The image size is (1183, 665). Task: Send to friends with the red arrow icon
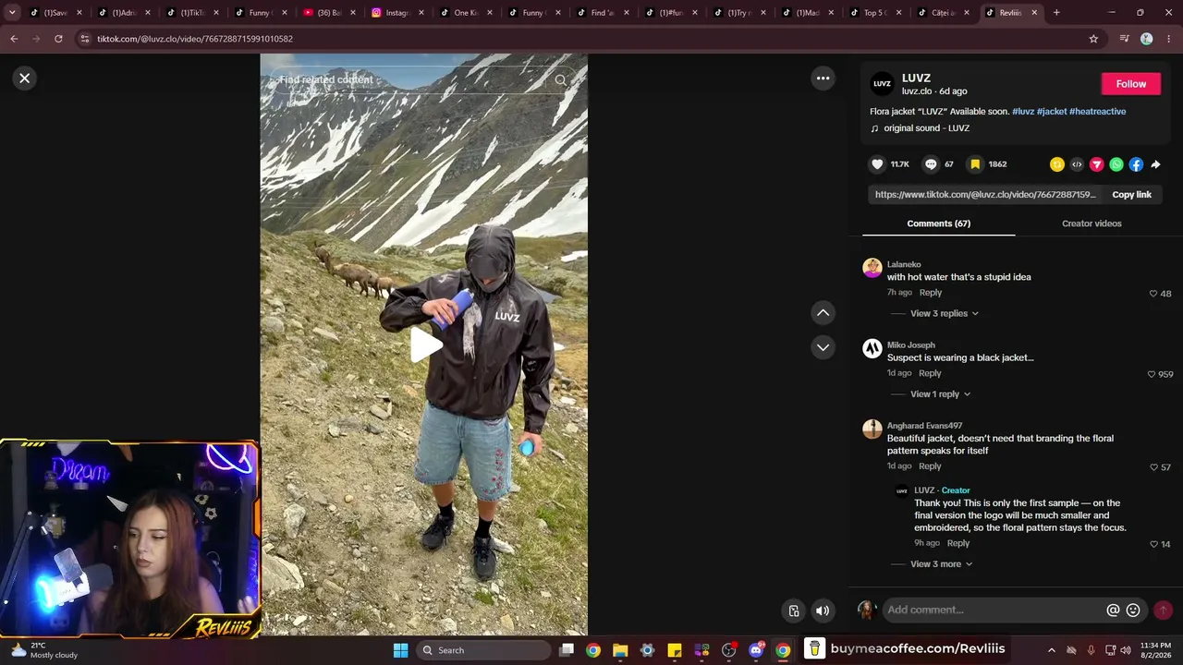click(1097, 164)
